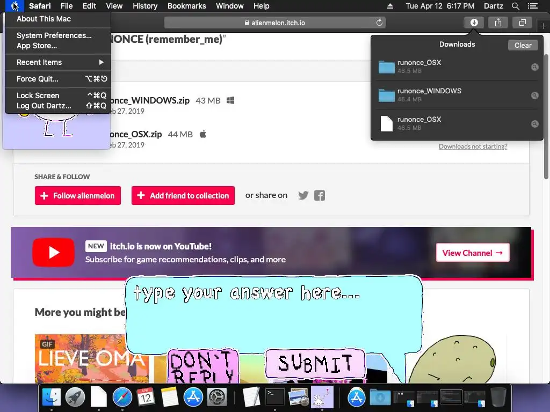The height and width of the screenshot is (412, 550).
Task: Show all tabs overview icon
Action: point(522,23)
